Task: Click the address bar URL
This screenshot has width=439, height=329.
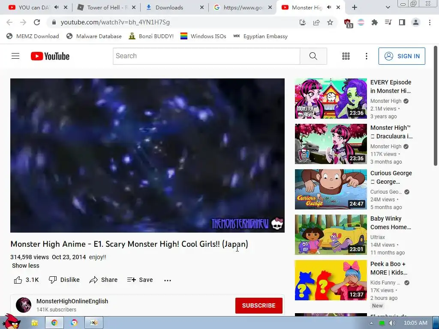Action: 115,22
